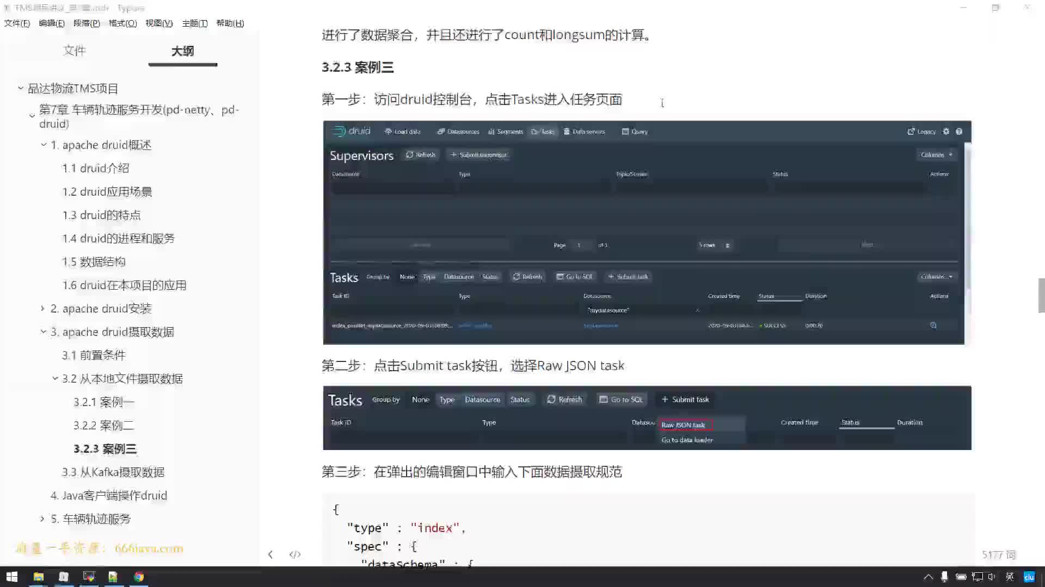Viewport: 1045px width, 587px height.
Task: Select the 大纲 outline tab
Action: pyautogui.click(x=183, y=51)
